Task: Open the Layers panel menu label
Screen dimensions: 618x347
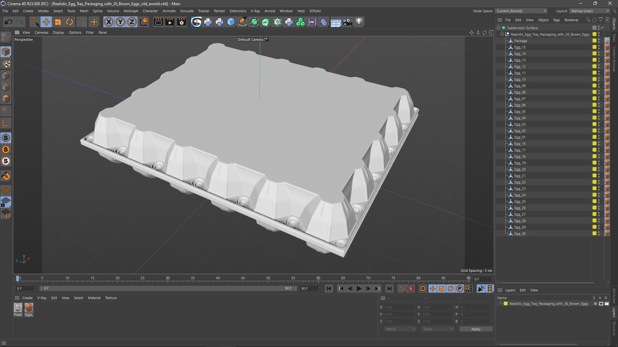Action: click(510, 290)
